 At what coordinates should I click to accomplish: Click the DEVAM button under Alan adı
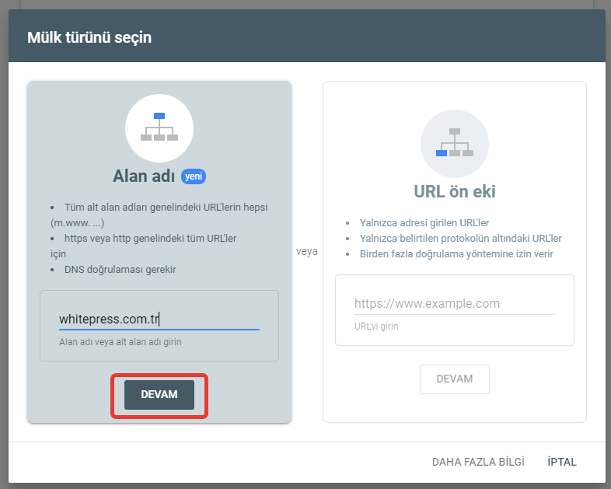click(x=159, y=395)
